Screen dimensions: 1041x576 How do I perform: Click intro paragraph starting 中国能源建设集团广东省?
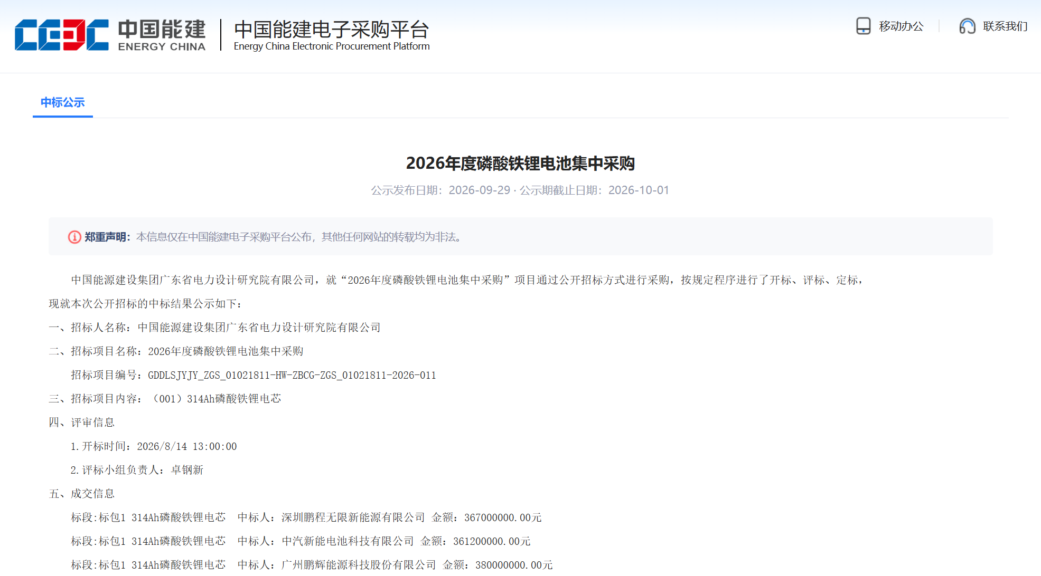pos(467,280)
